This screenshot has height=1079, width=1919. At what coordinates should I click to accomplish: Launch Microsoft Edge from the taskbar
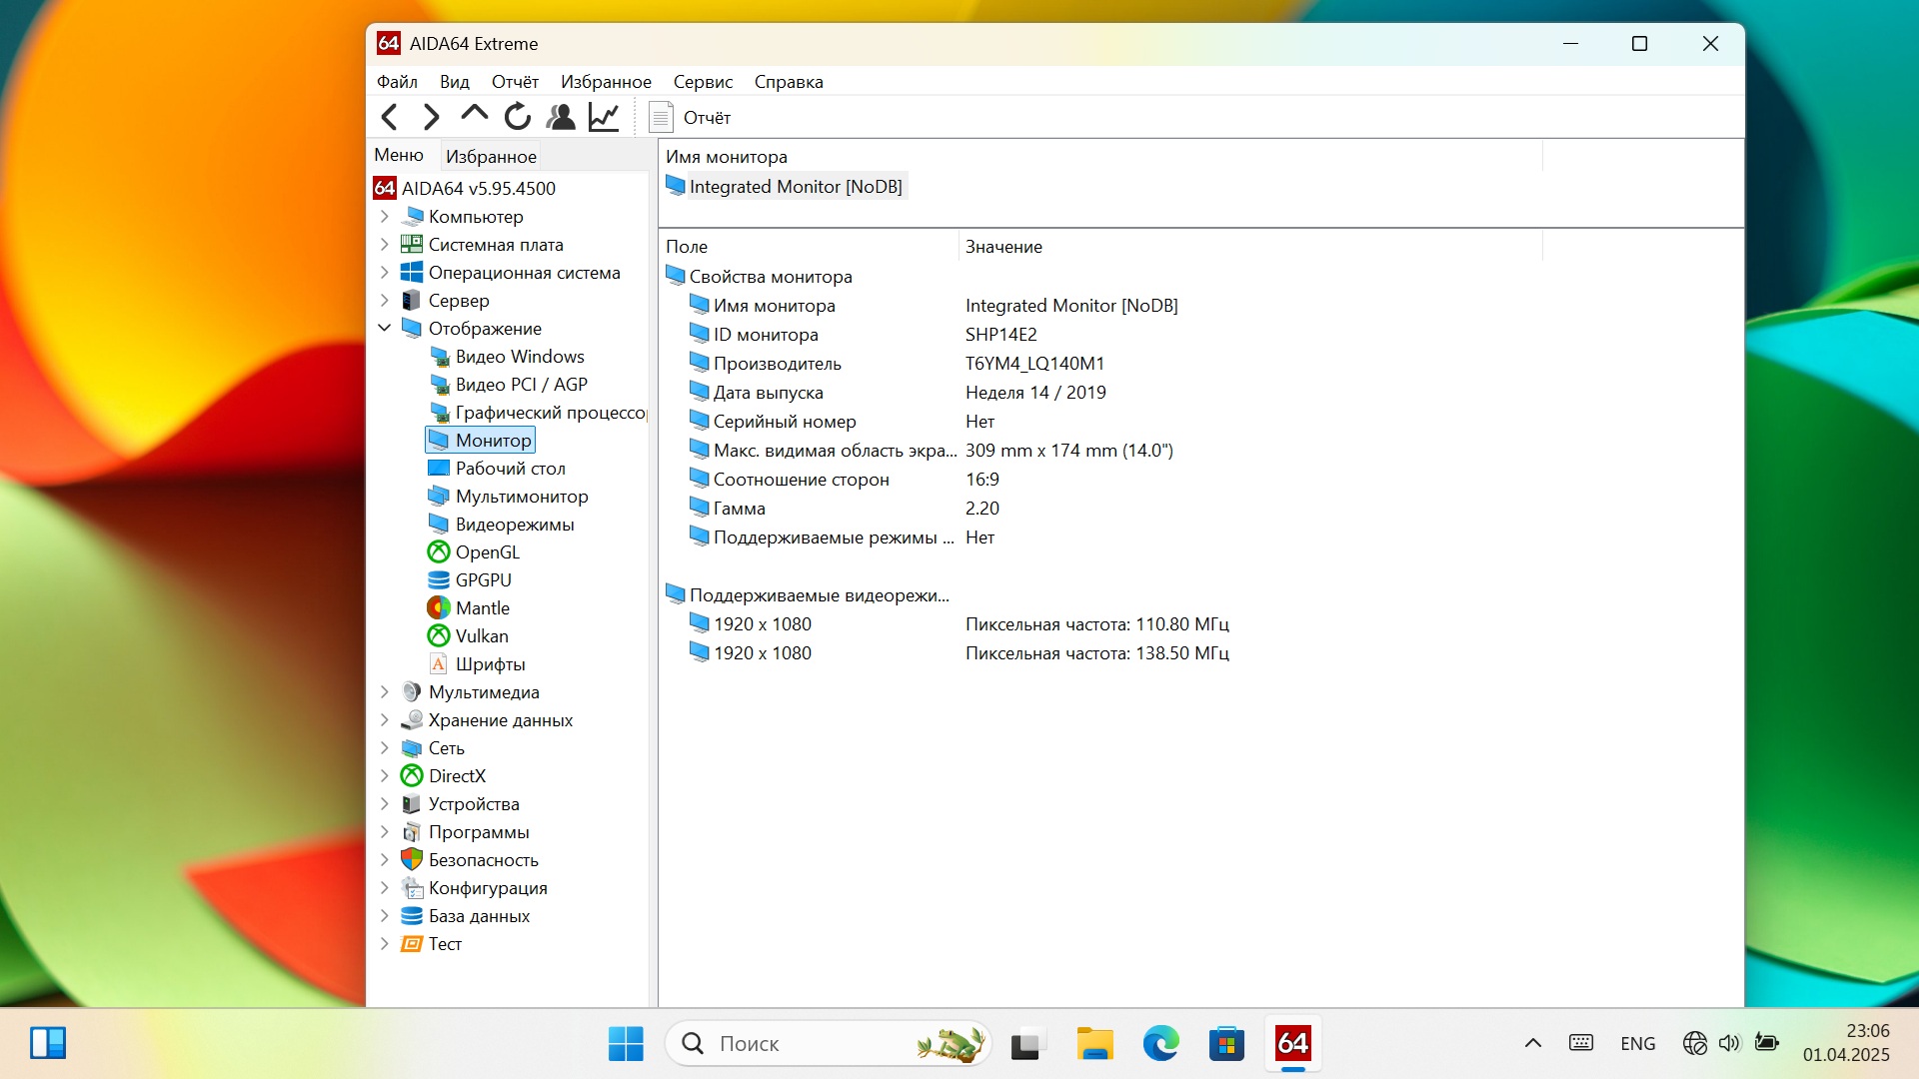point(1160,1044)
